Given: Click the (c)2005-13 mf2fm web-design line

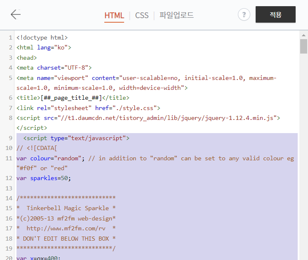Looking at the screenshot, I should (x=66, y=218).
